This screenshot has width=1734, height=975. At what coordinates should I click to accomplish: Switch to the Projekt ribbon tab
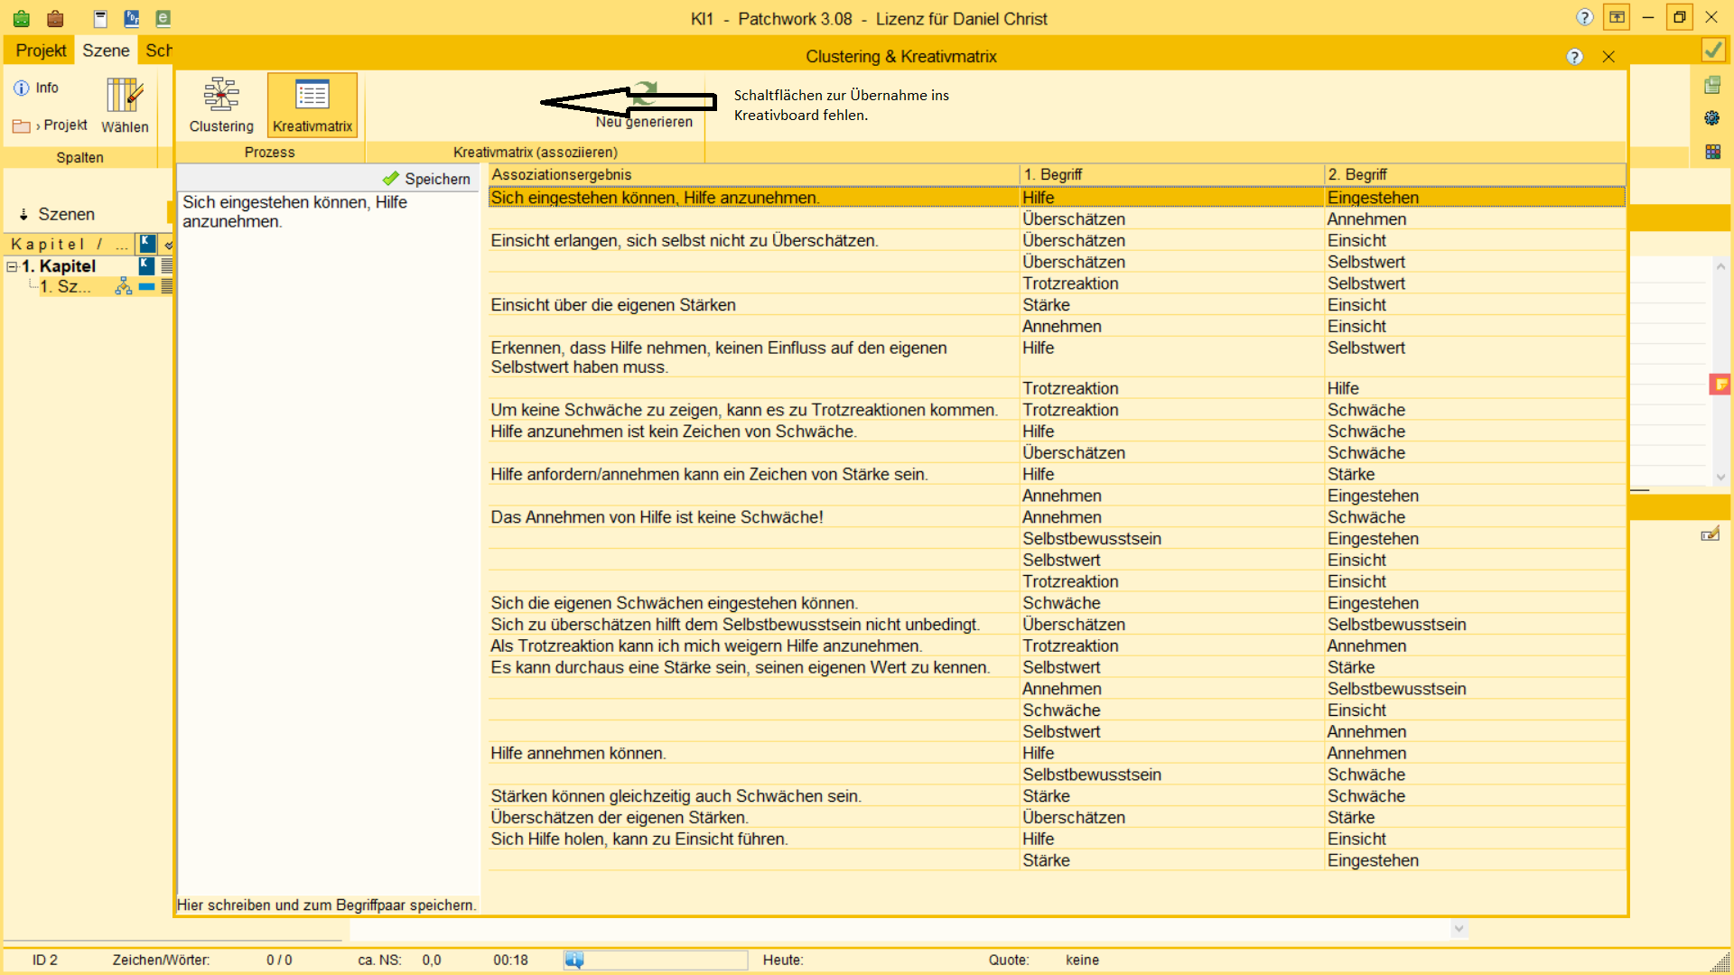tap(41, 51)
